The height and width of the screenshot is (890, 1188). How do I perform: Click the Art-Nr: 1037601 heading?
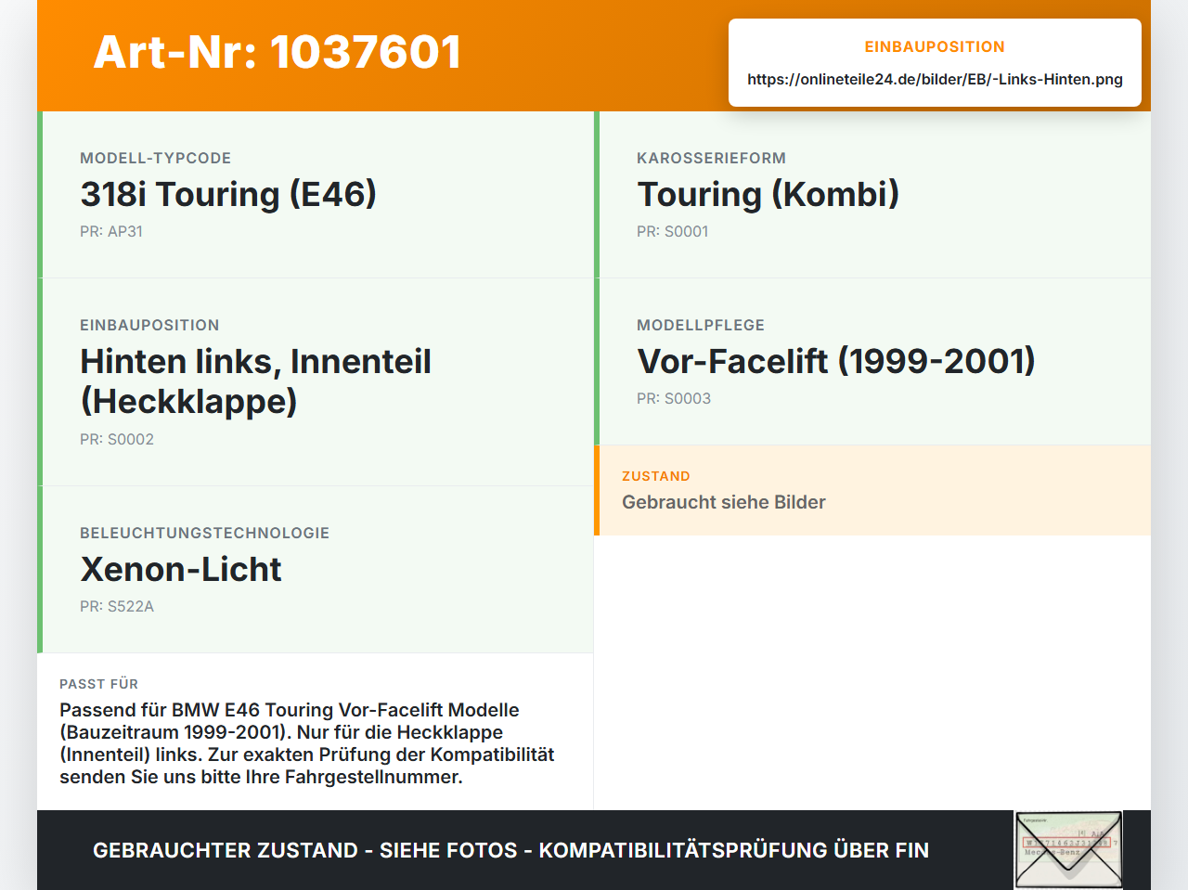click(278, 52)
